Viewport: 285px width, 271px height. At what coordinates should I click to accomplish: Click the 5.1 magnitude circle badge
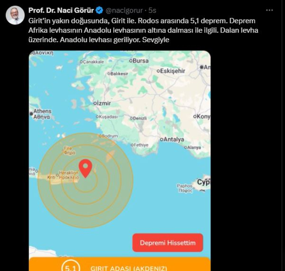[x=71, y=268]
